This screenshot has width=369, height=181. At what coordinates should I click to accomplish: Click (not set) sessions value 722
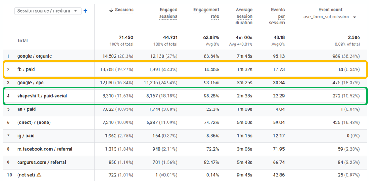click(x=113, y=175)
